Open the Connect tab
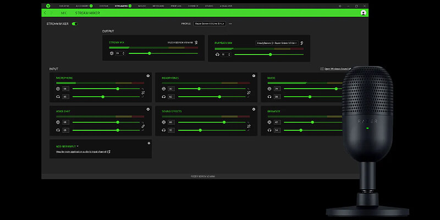 193,6
